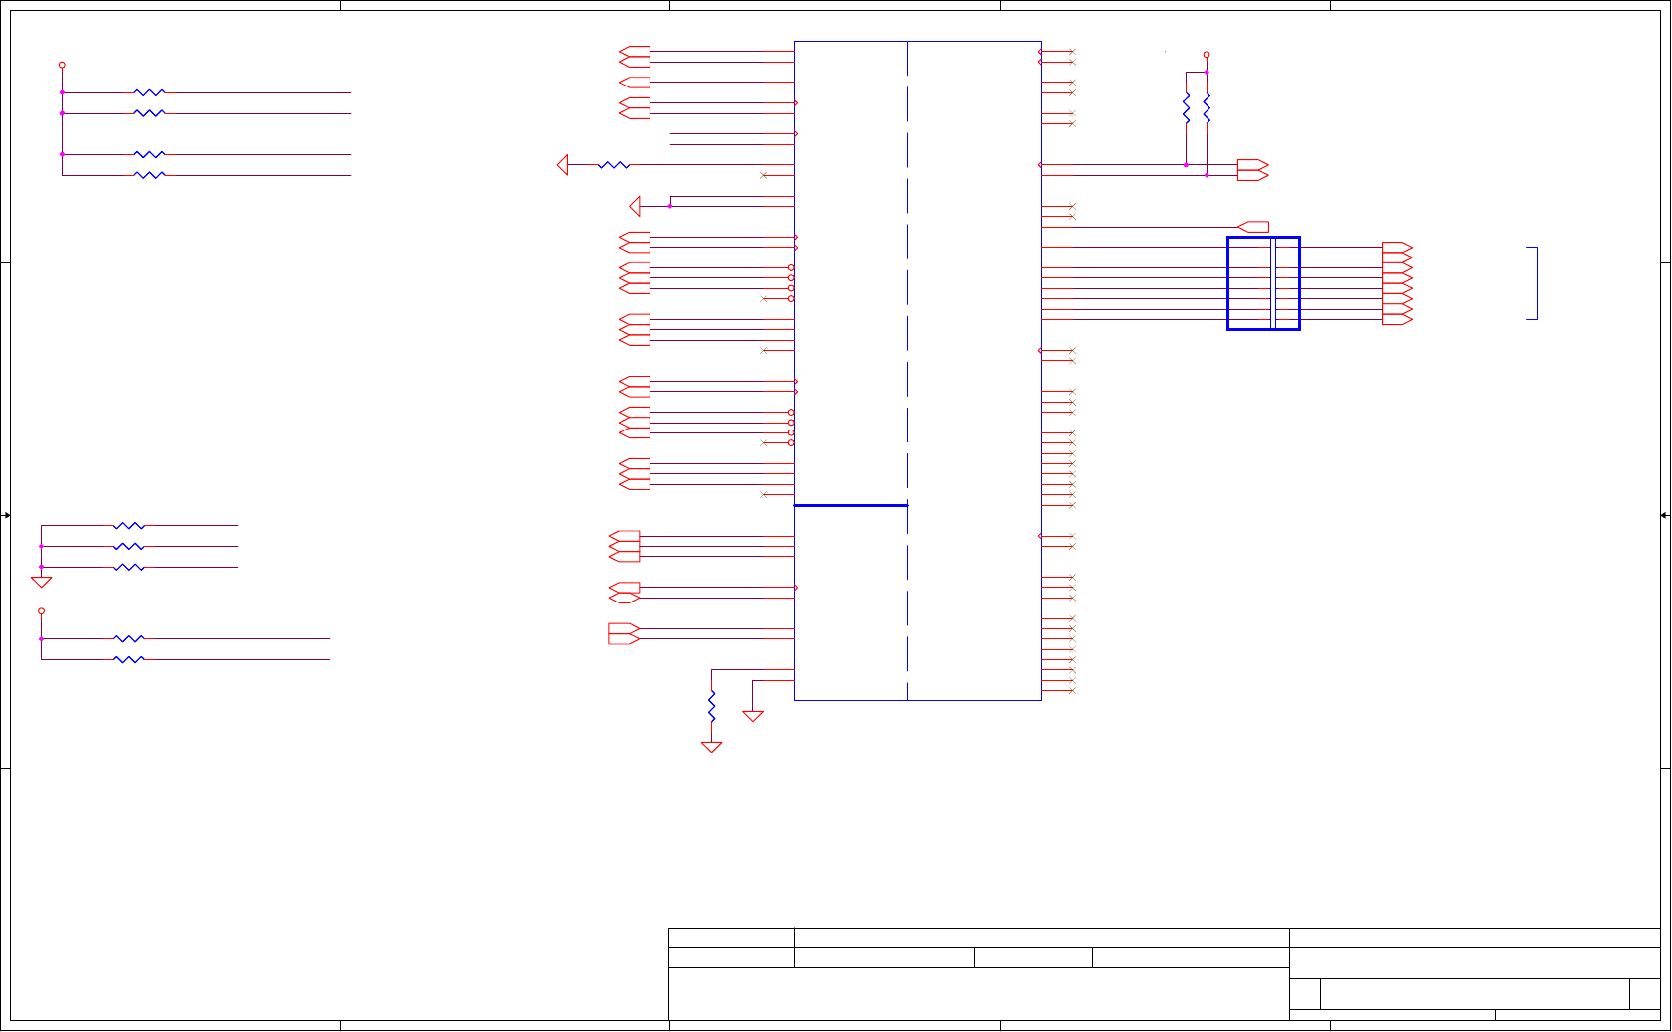This screenshot has width=1672, height=1032.
Task: Select the bottom resistor in the top-left four-resistor group
Action: click(149, 175)
